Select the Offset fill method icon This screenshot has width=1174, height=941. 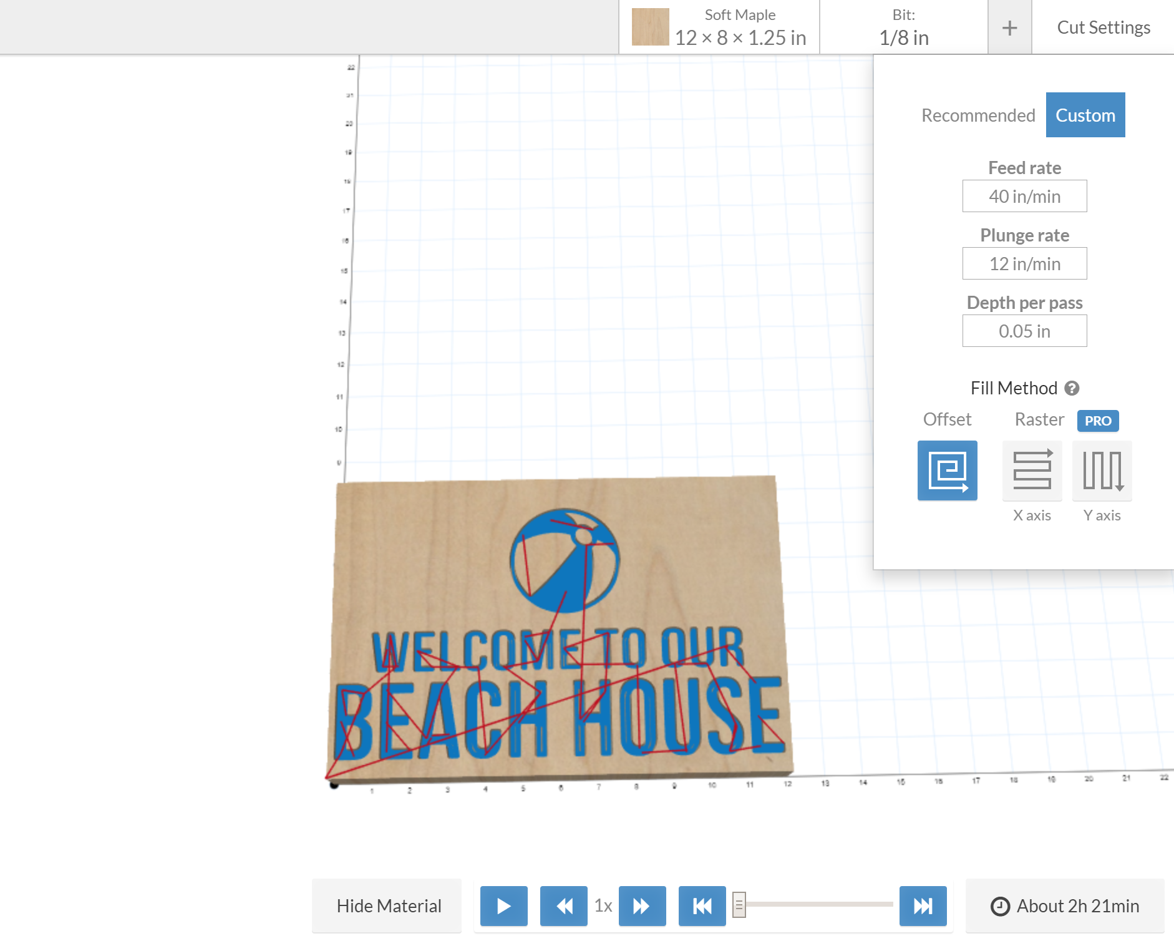947,470
